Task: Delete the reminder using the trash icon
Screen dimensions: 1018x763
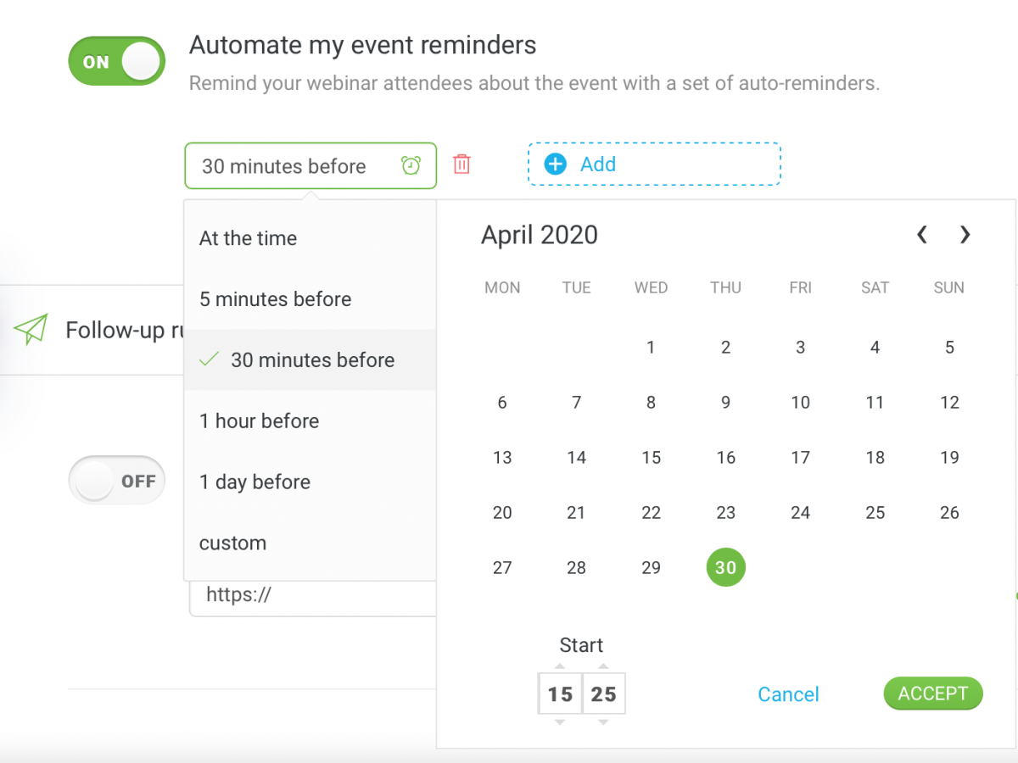Action: tap(461, 165)
